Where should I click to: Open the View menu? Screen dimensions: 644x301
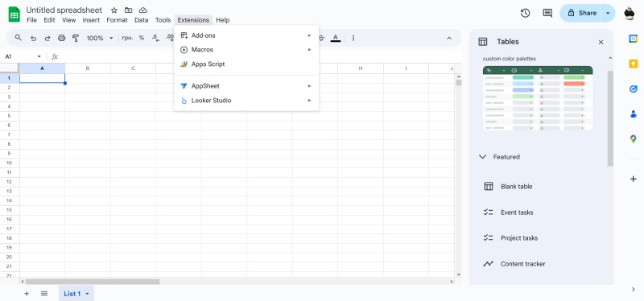(69, 20)
